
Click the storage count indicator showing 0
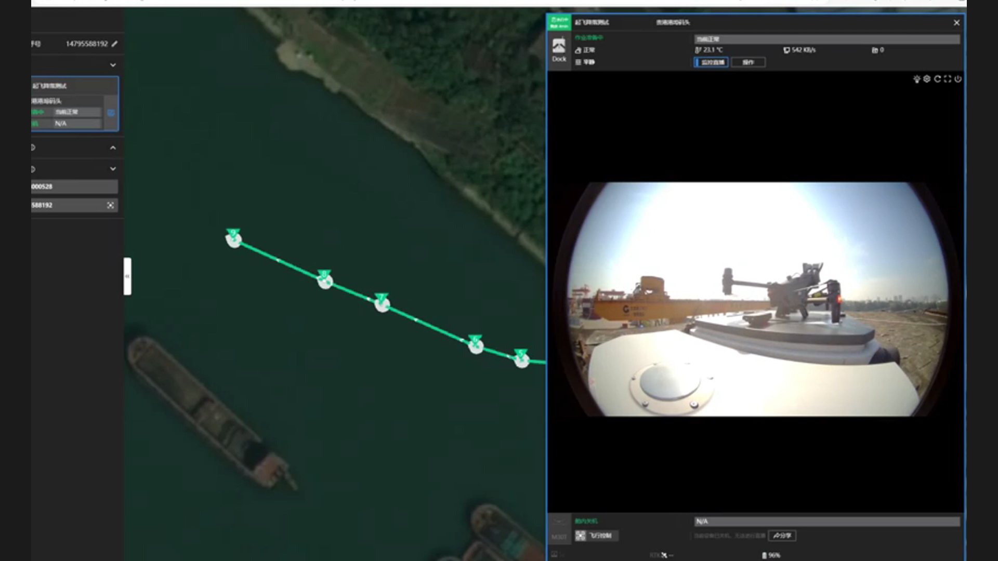878,50
